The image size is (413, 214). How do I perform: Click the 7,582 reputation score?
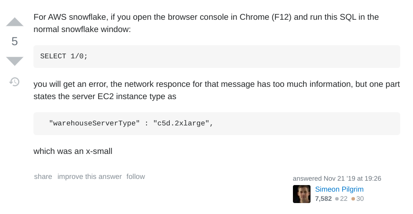point(323,199)
